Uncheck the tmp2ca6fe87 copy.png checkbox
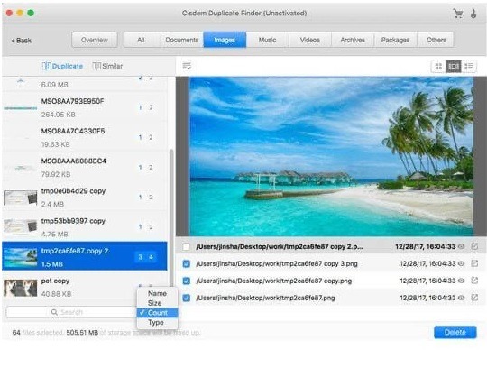 pyautogui.click(x=187, y=281)
